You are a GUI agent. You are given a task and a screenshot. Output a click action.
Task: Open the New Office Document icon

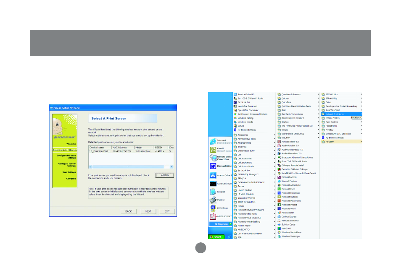click(x=235, y=106)
